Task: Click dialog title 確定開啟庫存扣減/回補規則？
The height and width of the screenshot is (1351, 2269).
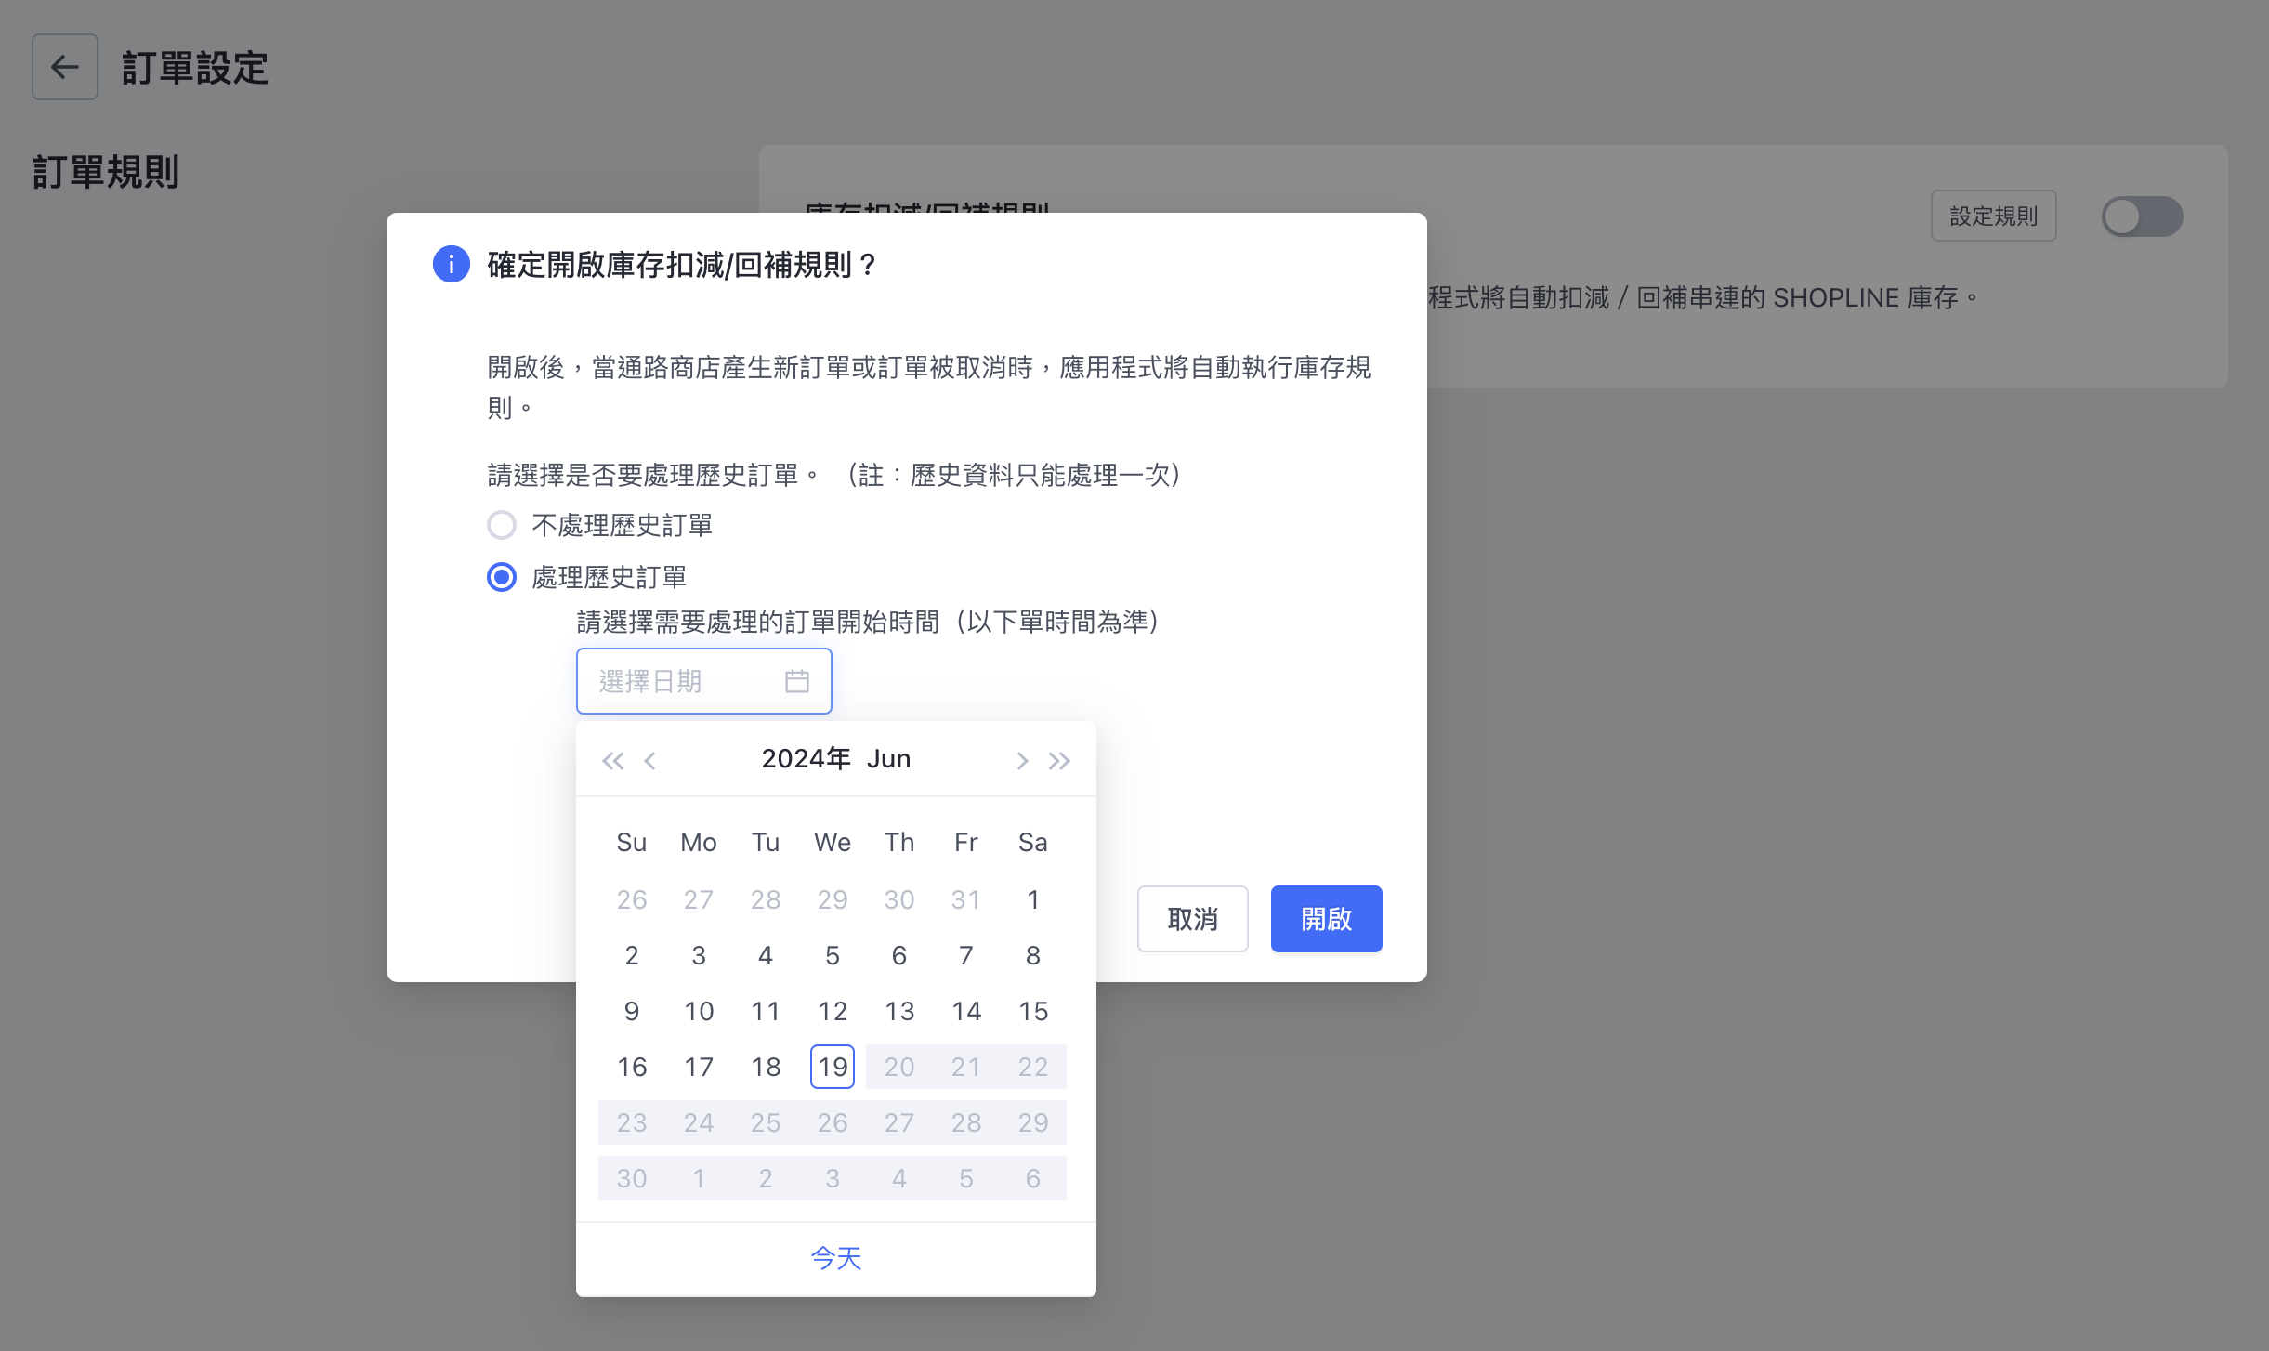Action: (x=682, y=265)
